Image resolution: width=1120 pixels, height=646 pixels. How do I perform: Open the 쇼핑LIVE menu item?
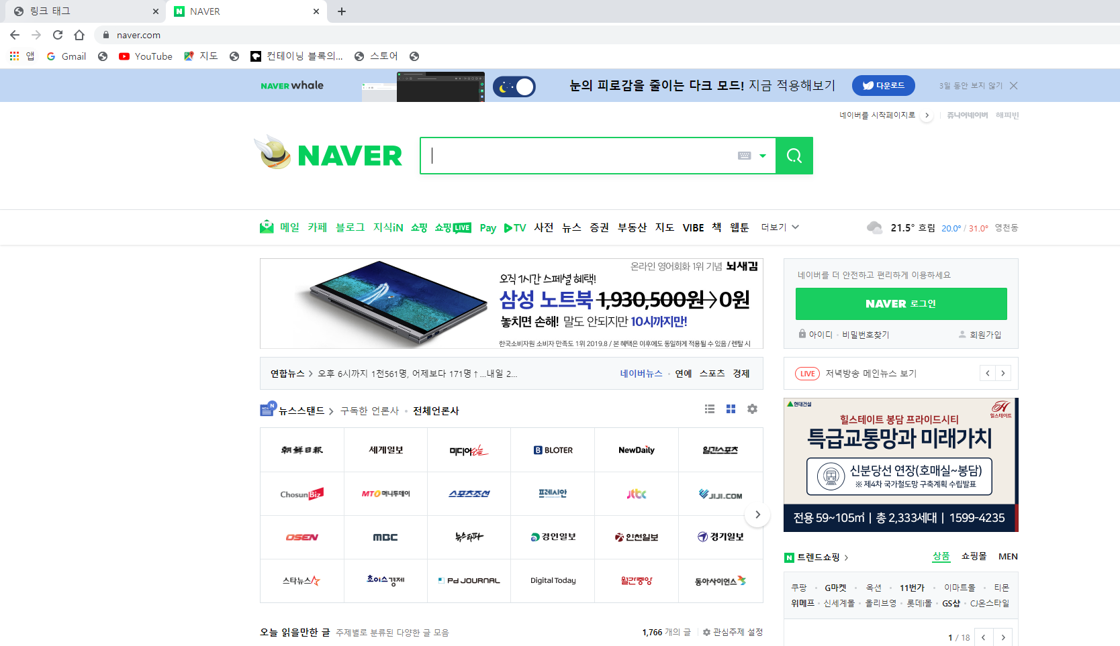click(x=453, y=227)
